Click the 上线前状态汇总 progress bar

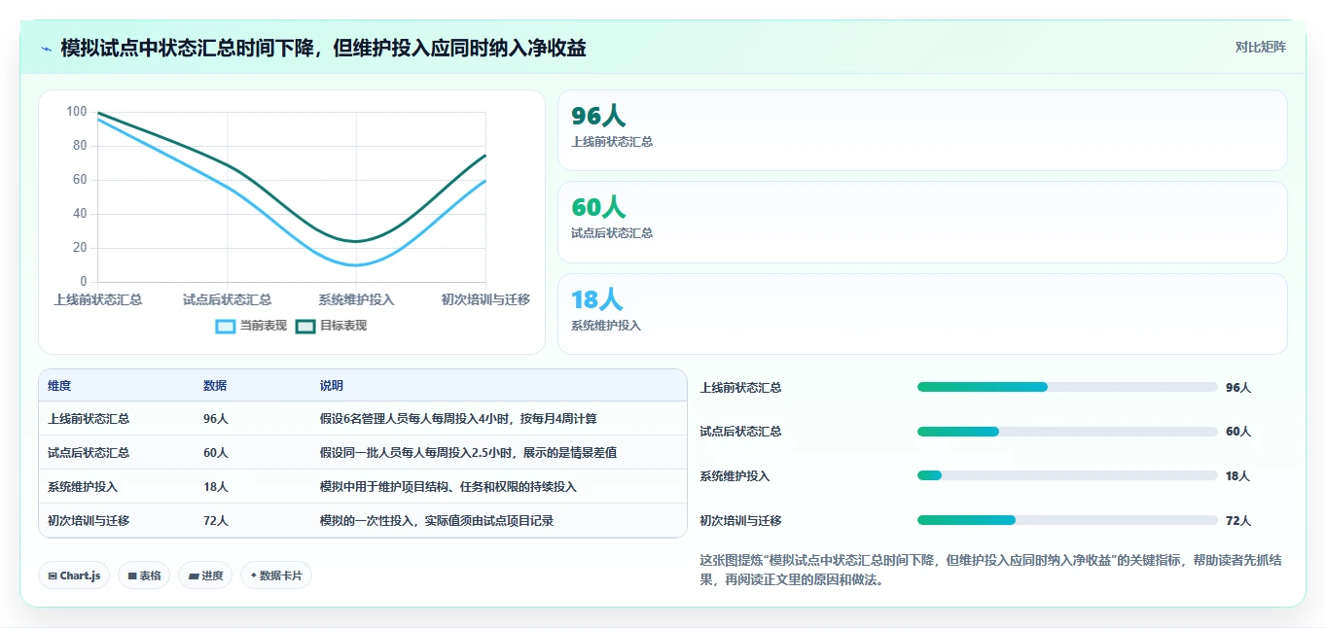click(1067, 387)
